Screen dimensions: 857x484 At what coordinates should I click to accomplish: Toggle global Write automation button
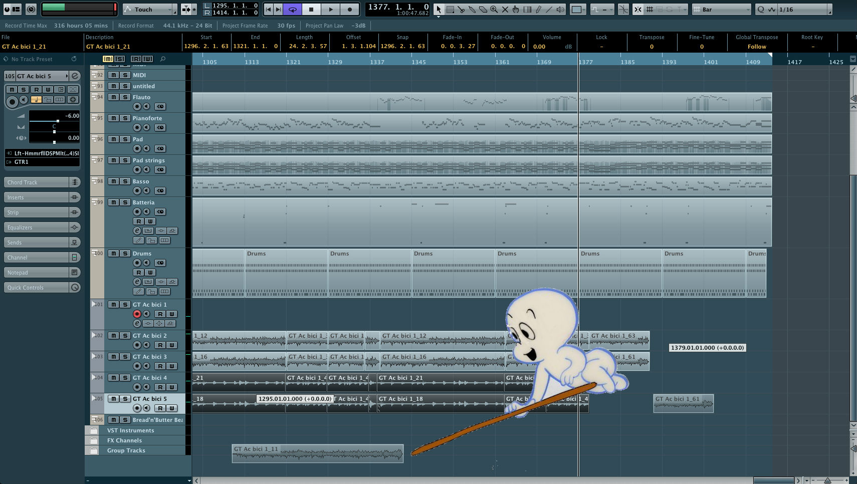(148, 59)
